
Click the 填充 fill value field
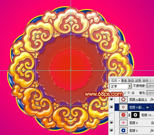coord(150,93)
